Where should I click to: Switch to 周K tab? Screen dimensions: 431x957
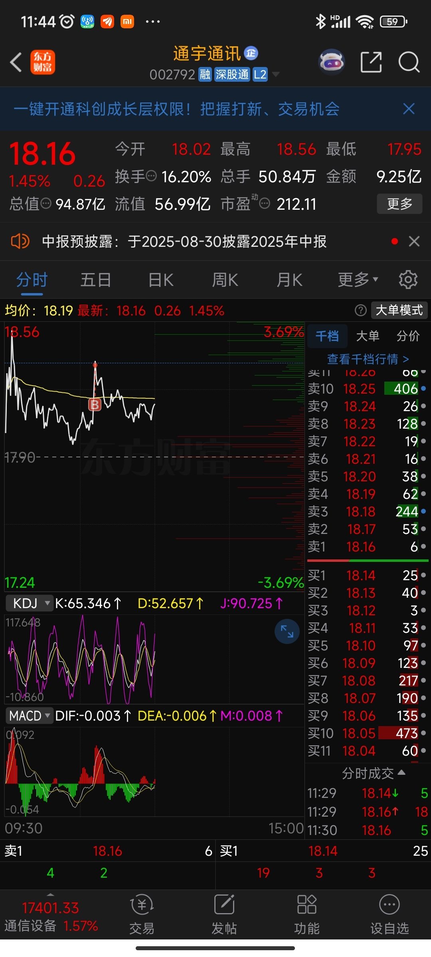tap(225, 280)
